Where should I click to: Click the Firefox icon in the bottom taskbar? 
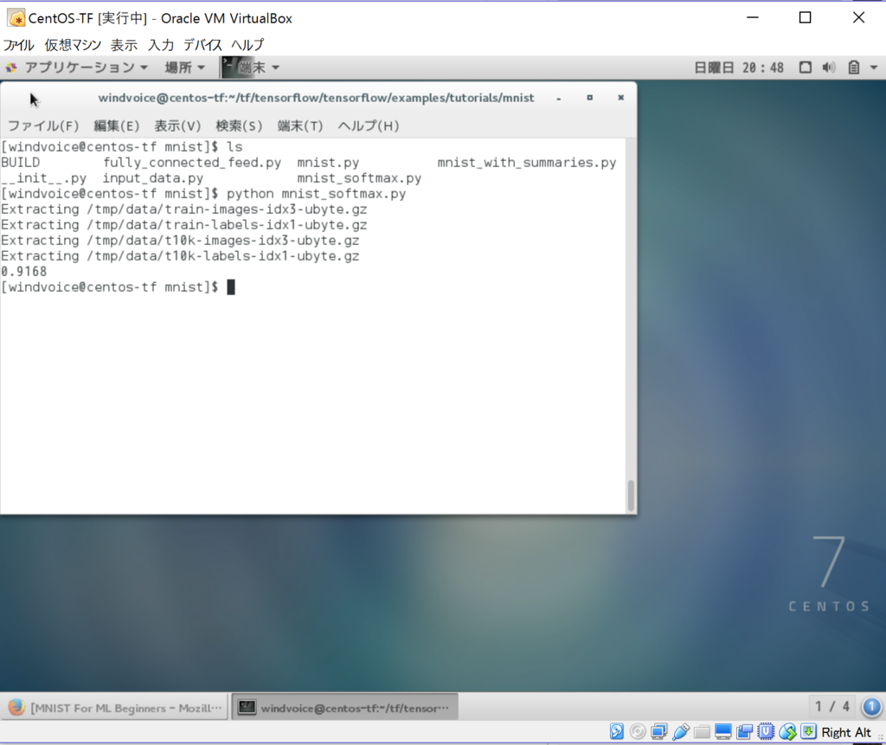point(16,708)
